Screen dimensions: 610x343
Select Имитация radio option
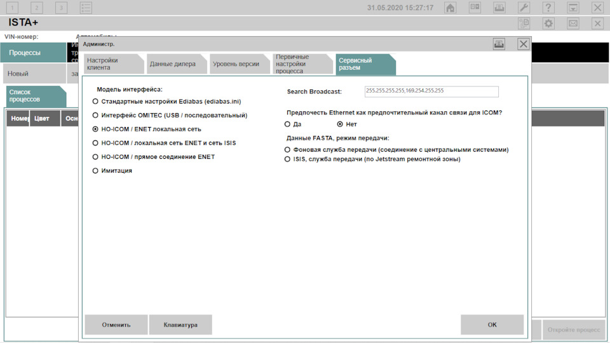coord(95,171)
